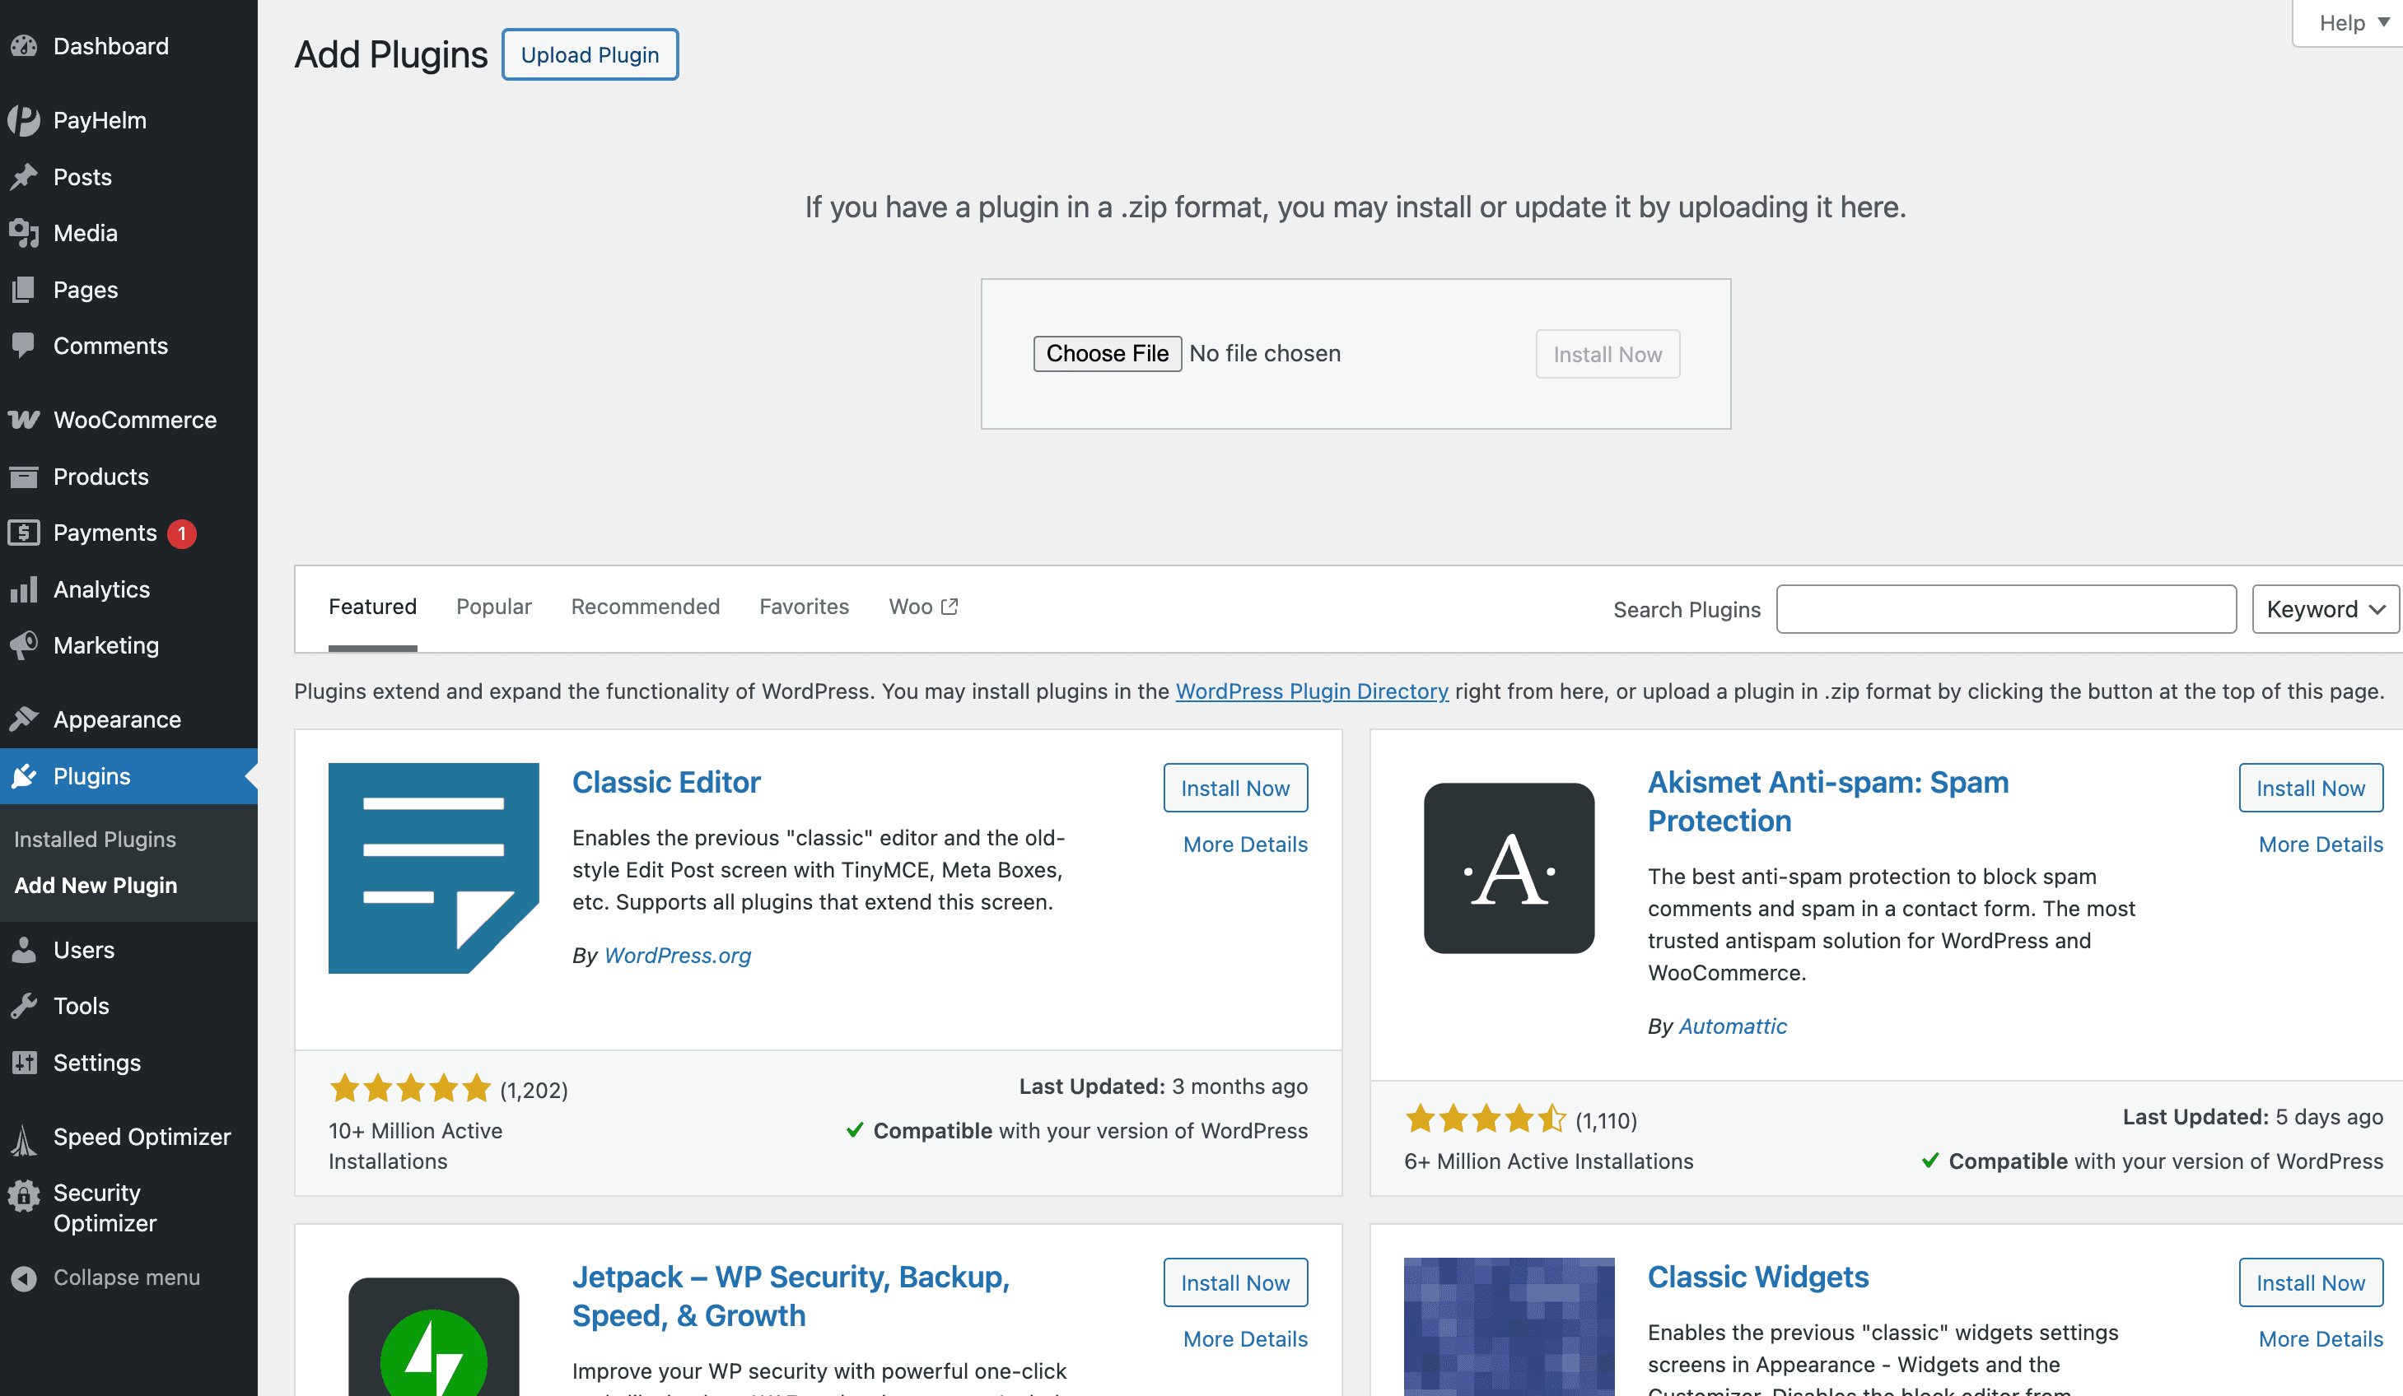Image resolution: width=2403 pixels, height=1396 pixels.
Task: Install the Classic Editor plugin
Action: tap(1234, 788)
